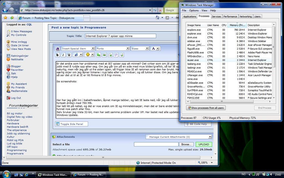This screenshot has height=178, width=284.
Task: Open the Programmering forum category link
Action: pyautogui.click(x=17, y=150)
